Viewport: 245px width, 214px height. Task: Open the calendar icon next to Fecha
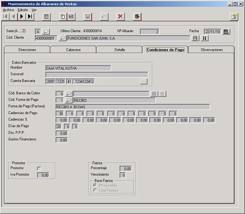coord(226,32)
